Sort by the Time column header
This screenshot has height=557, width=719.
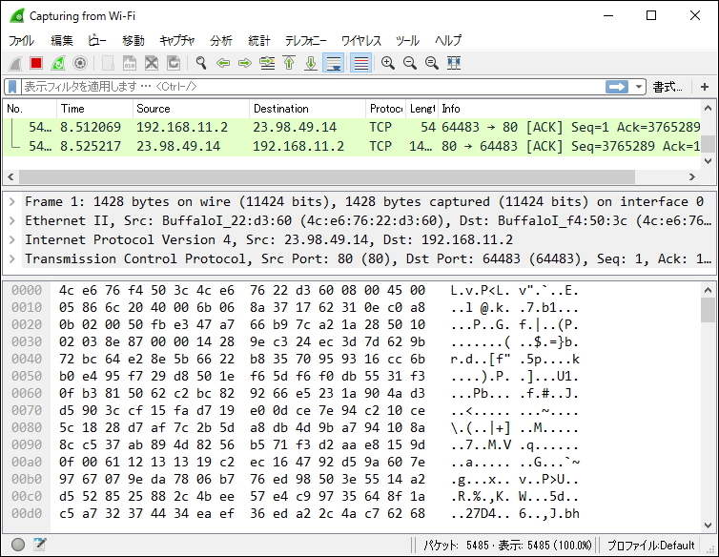94,109
